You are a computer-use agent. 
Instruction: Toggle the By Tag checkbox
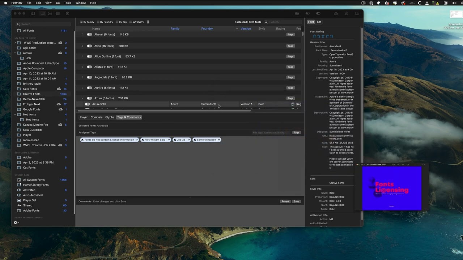coord(117,22)
